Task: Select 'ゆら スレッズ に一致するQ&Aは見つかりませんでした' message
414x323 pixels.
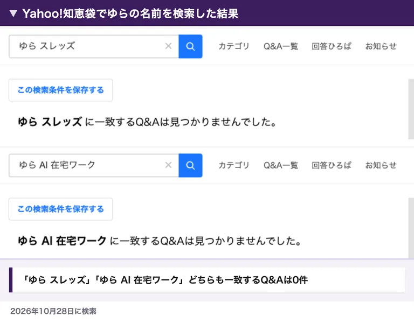Action: (147, 122)
